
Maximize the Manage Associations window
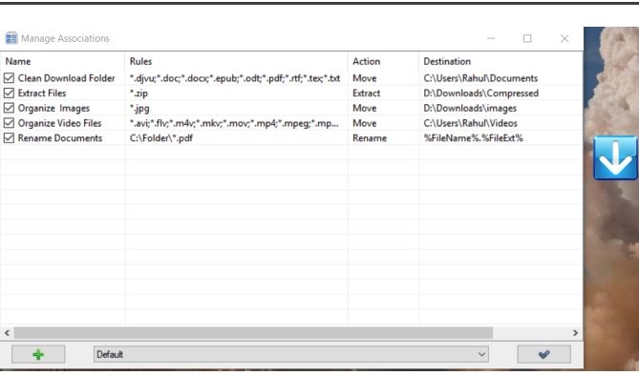tap(527, 38)
